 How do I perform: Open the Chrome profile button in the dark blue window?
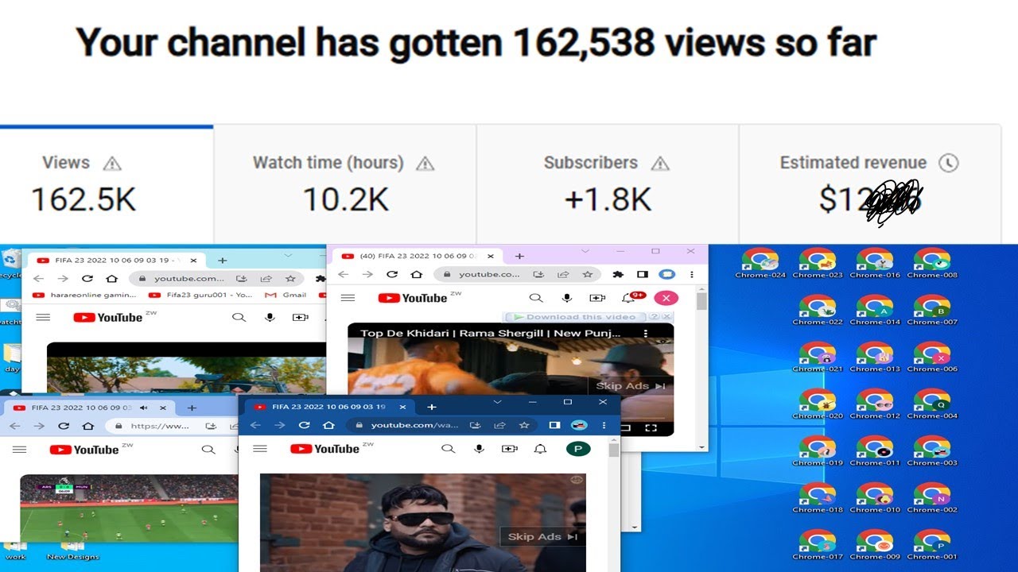(579, 425)
